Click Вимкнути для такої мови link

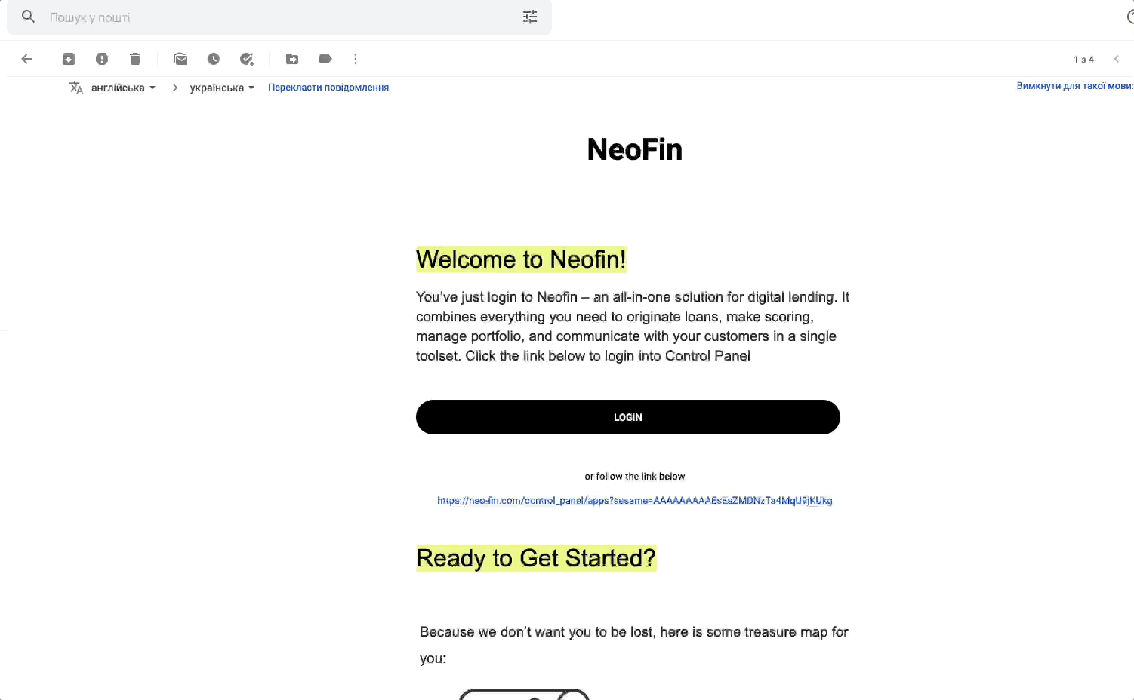point(1075,86)
